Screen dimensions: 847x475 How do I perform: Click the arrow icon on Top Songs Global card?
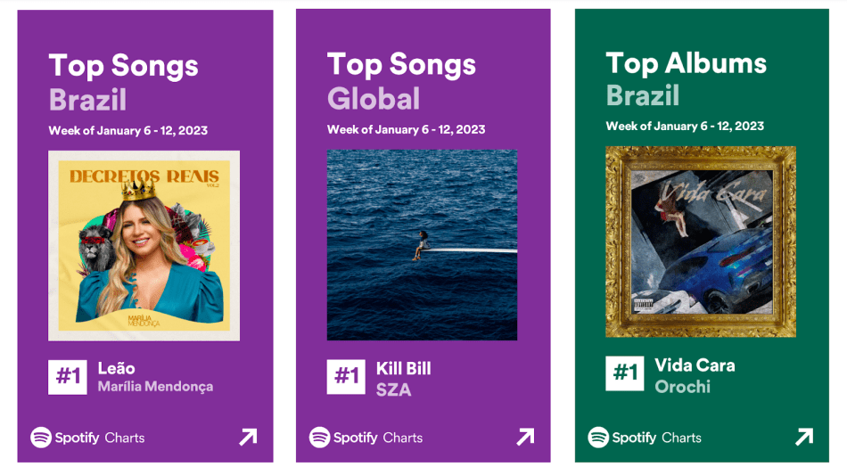point(526,437)
